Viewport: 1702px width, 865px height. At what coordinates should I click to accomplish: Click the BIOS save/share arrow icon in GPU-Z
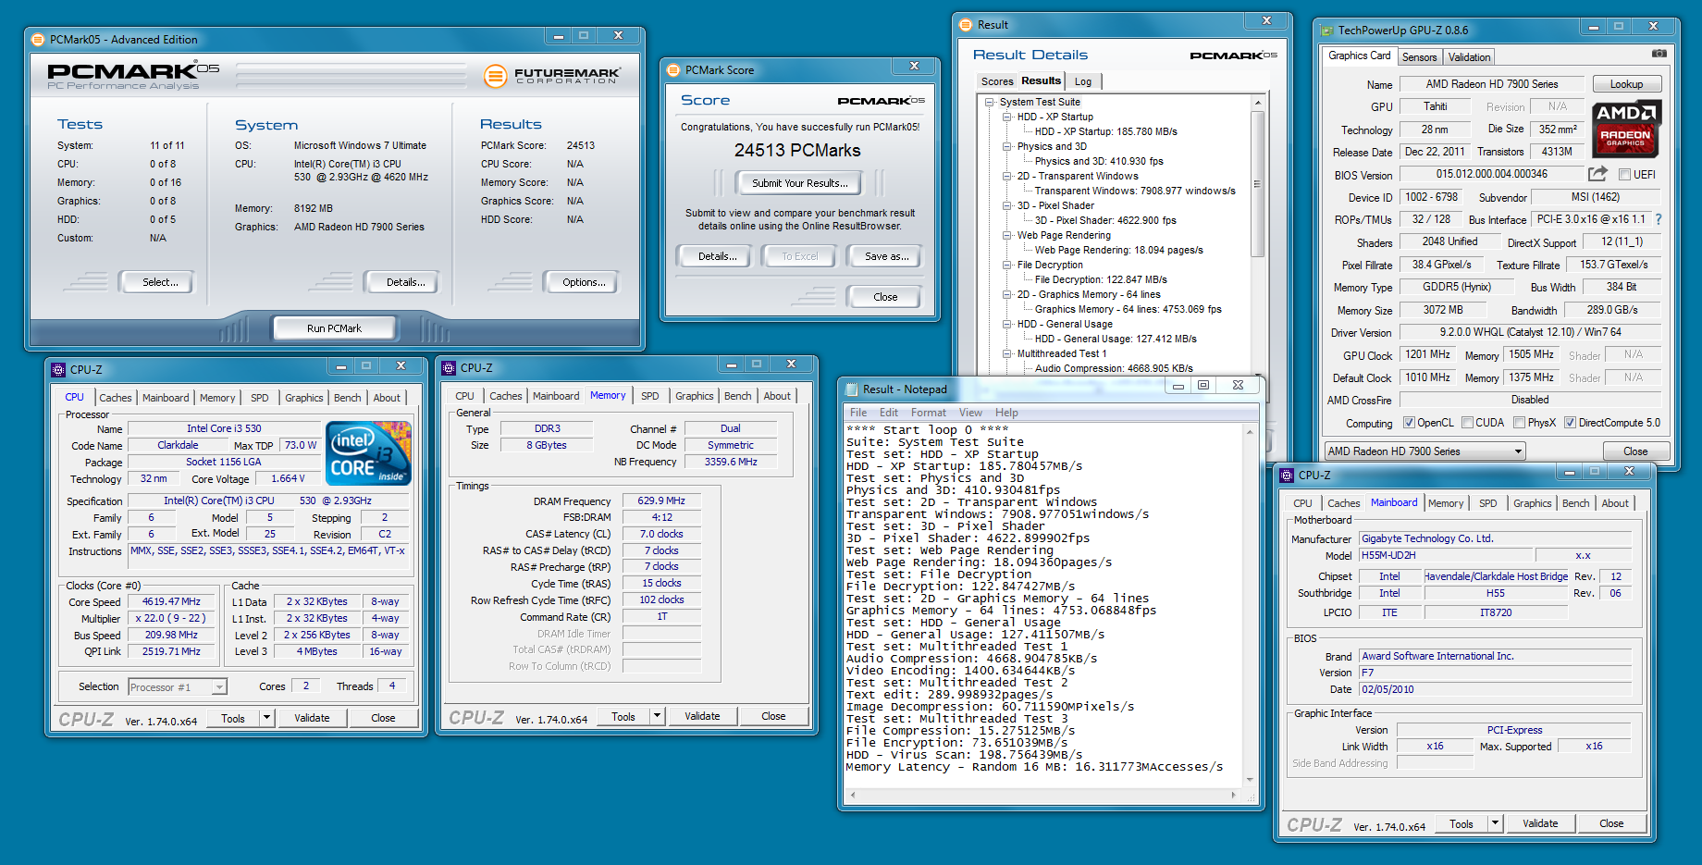[1597, 173]
